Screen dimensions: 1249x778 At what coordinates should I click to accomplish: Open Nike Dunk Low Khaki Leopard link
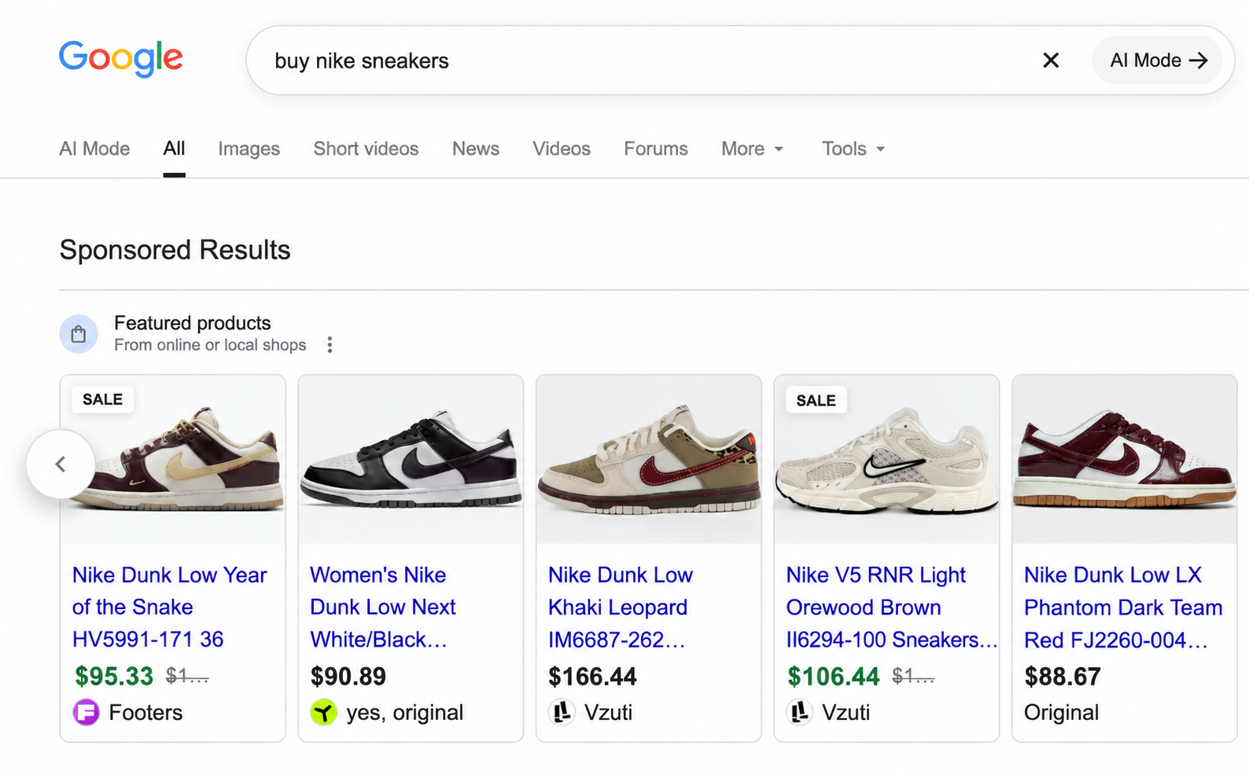coord(621,607)
